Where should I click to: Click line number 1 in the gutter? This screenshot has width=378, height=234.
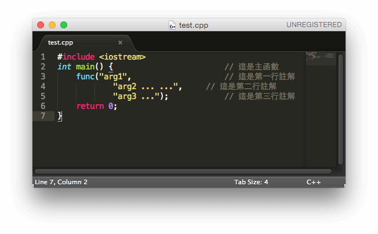(x=43, y=57)
